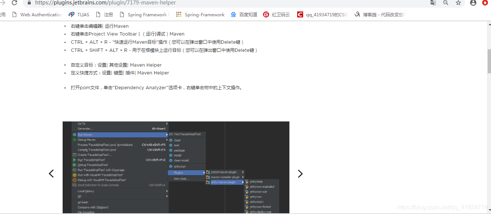The width and height of the screenshot is (491, 214).
Task: Select the line starting "定义快捷方式"
Action: pyautogui.click(x=120, y=73)
